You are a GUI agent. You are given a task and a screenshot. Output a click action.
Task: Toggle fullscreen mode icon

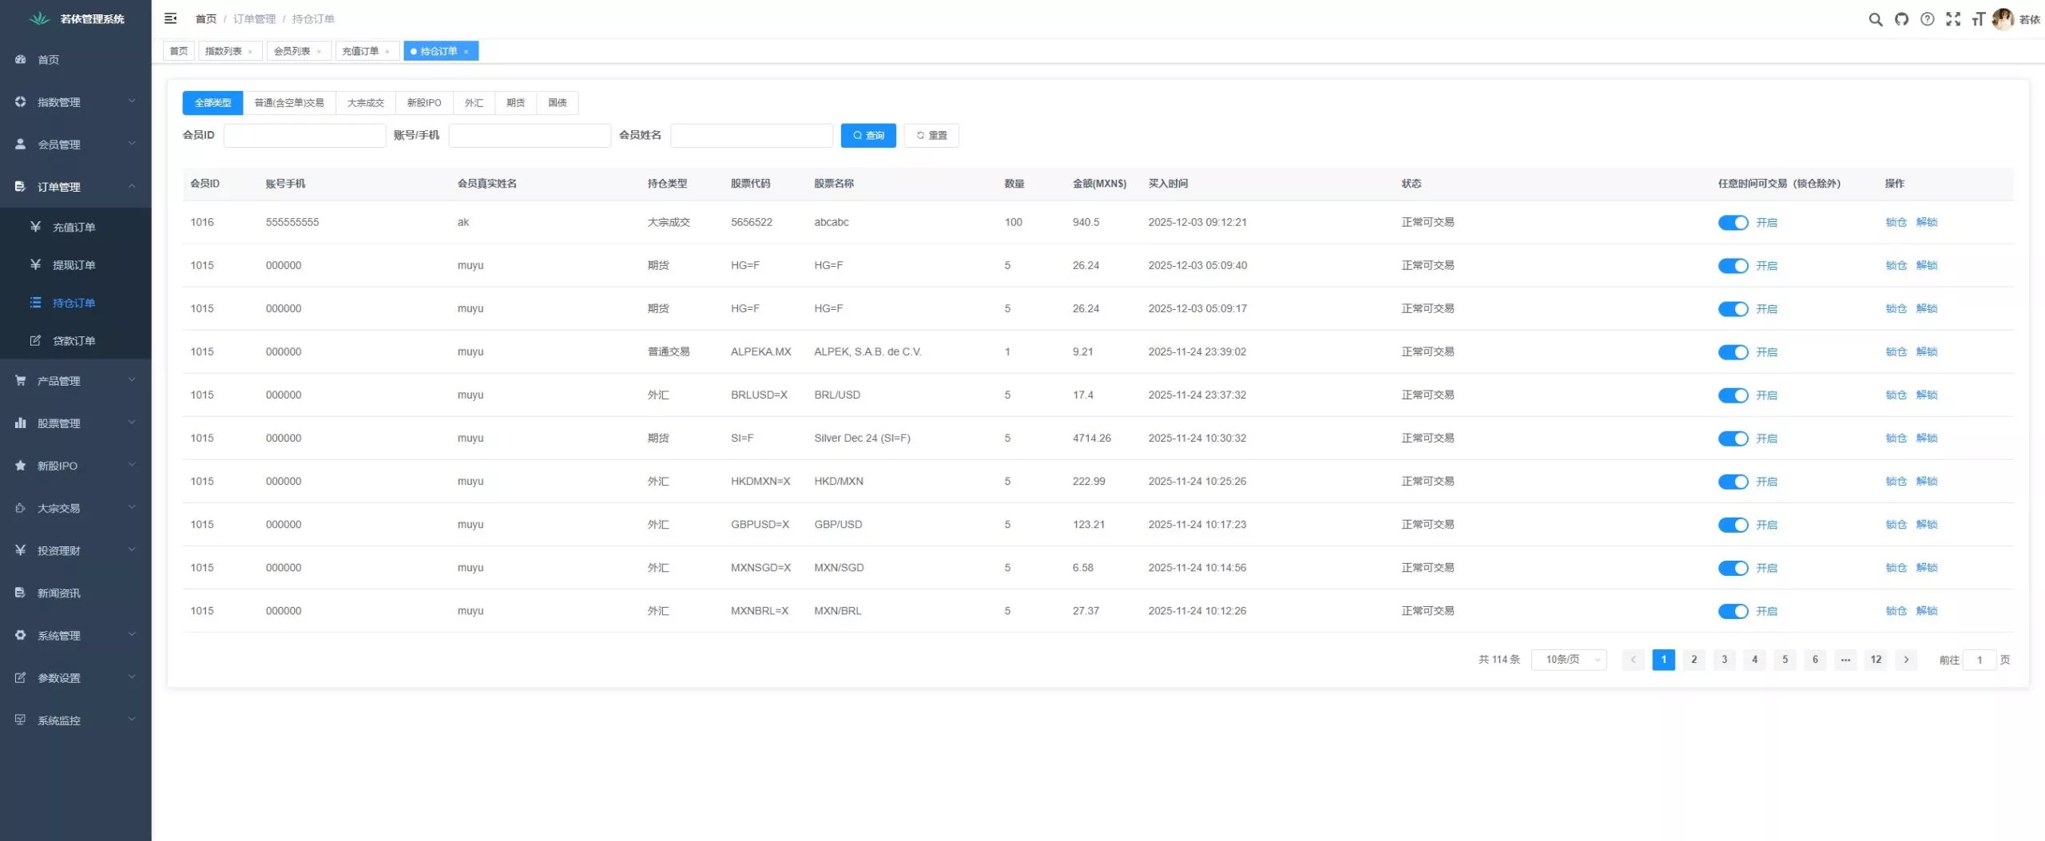click(1952, 19)
